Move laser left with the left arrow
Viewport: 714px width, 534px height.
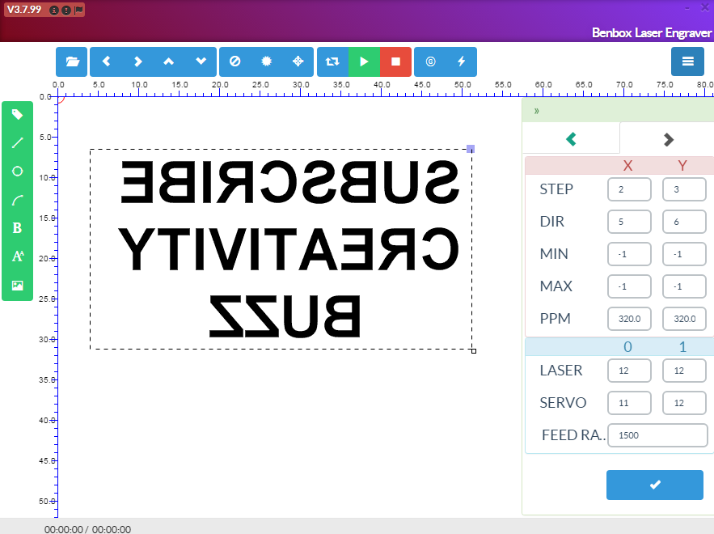(x=107, y=61)
